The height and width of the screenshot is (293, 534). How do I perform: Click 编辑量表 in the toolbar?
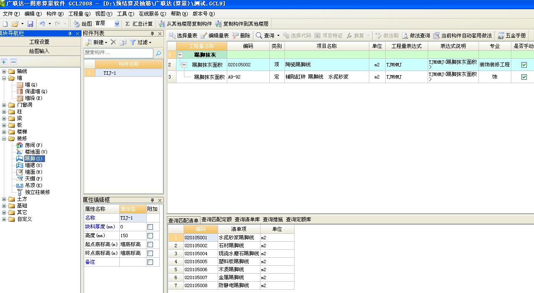pyautogui.click(x=215, y=36)
